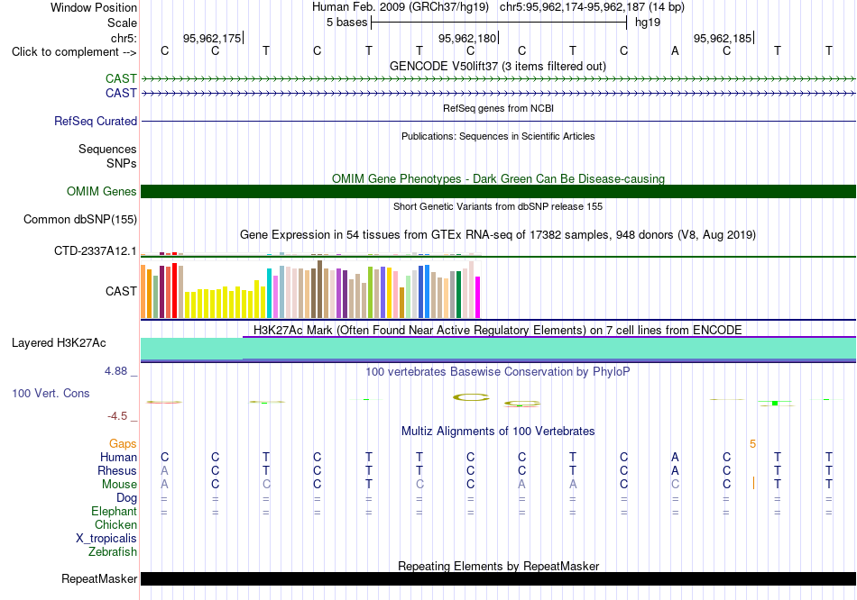The height and width of the screenshot is (600, 857).
Task: Click the magenta bar in CAST GTEx chart
Action: click(x=477, y=297)
